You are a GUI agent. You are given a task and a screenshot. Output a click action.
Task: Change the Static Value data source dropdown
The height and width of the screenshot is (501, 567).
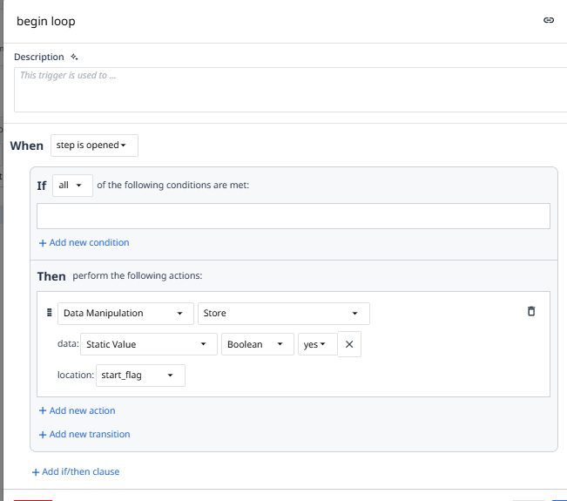(x=148, y=344)
